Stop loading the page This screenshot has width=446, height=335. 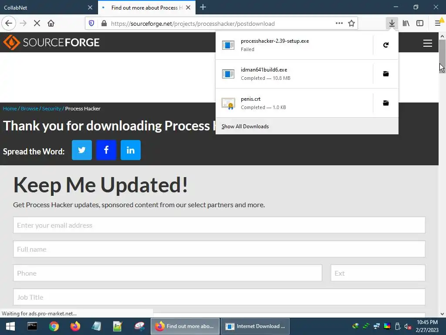37,24
